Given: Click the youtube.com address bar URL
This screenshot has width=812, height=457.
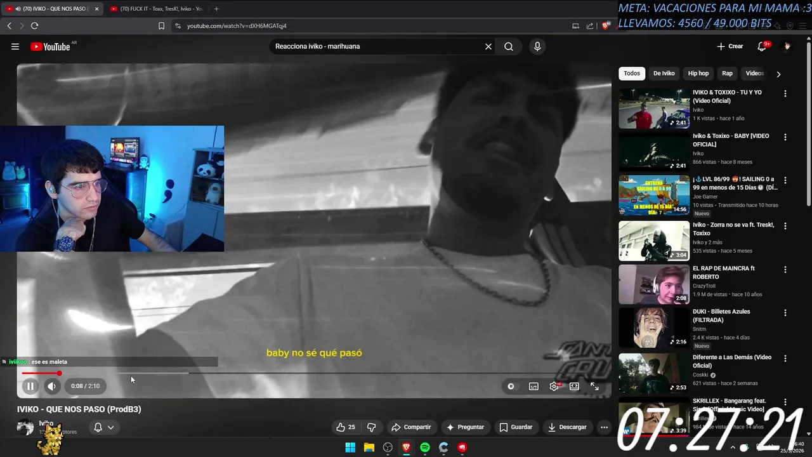Looking at the screenshot, I should coord(237,26).
